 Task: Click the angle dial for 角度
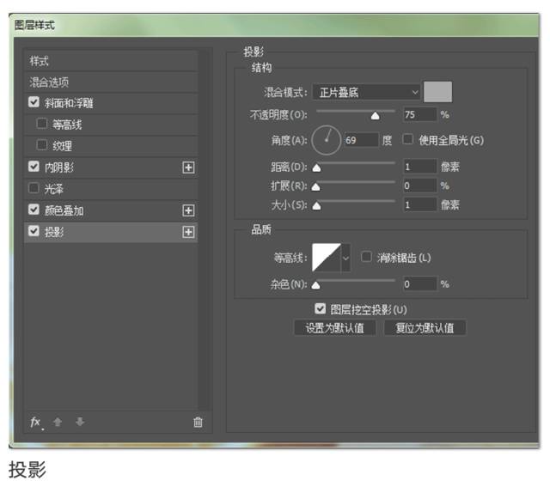[327, 140]
